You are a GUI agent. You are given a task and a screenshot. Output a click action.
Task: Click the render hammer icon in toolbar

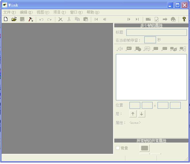pyautogui.click(x=31, y=19)
